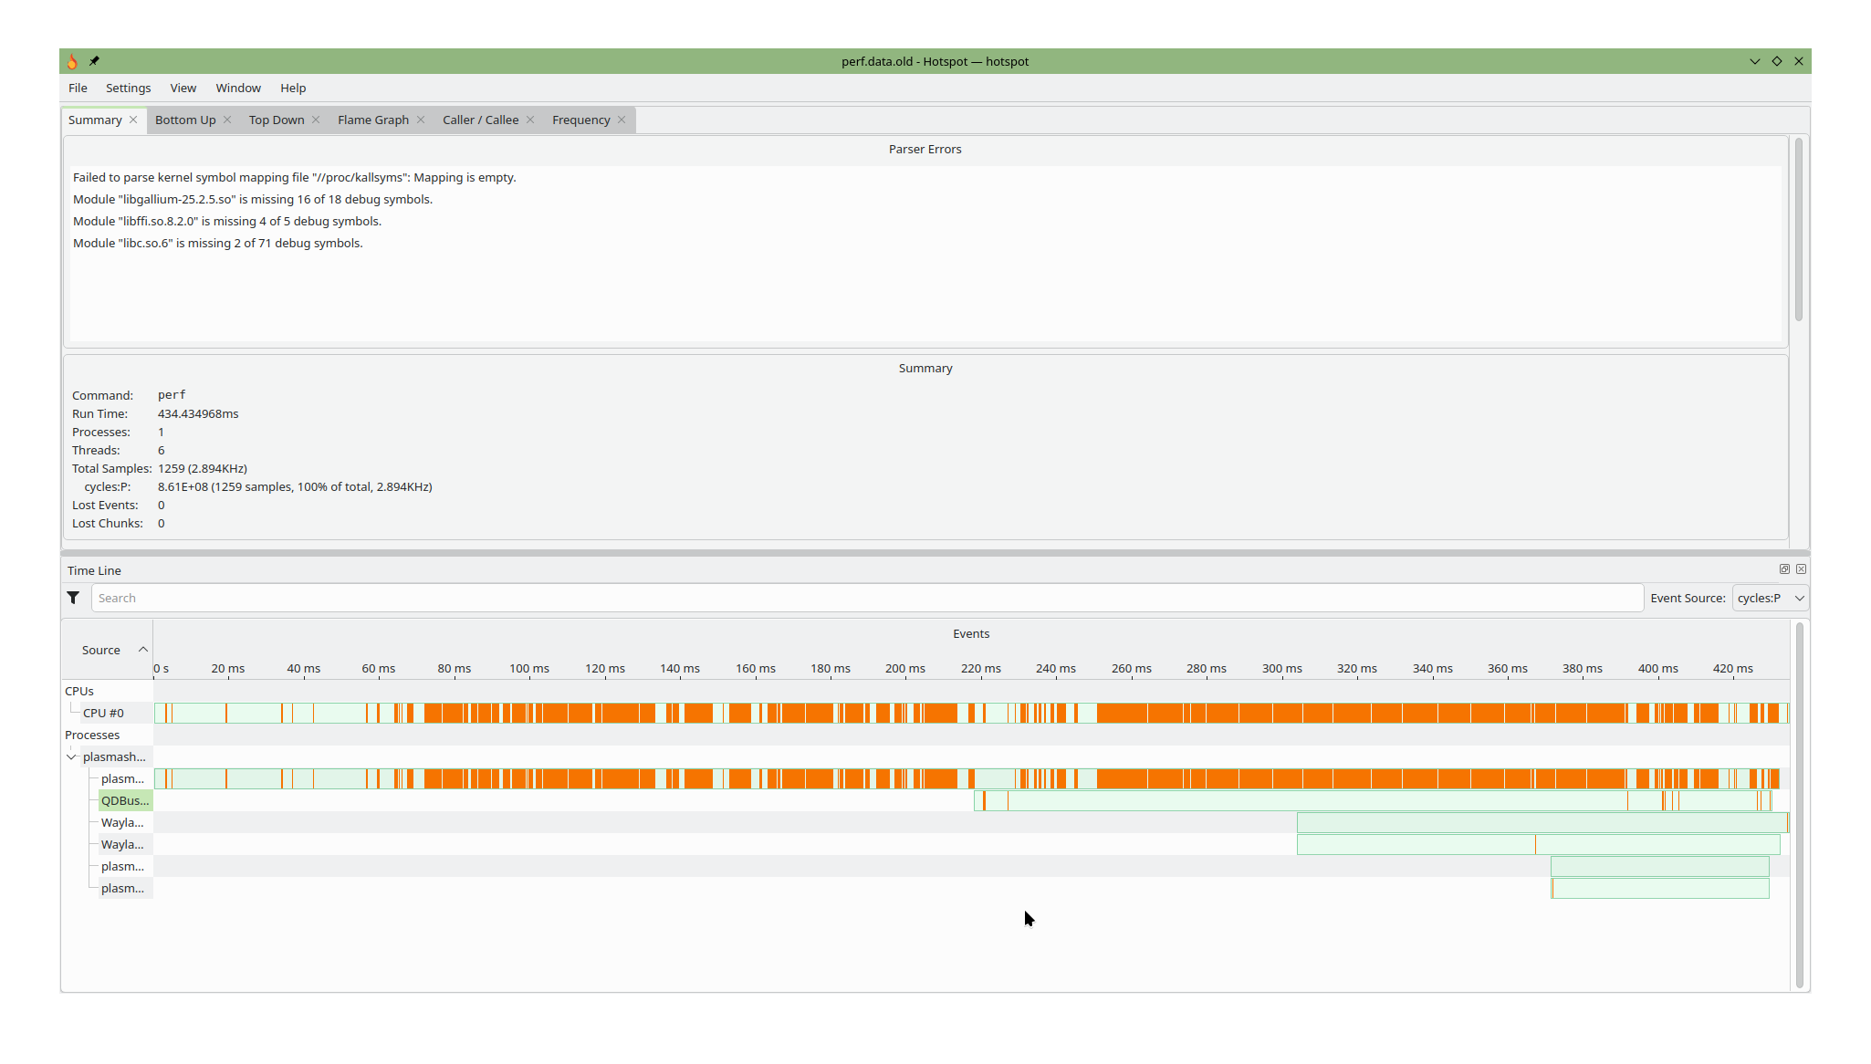Close the Frequency tab via its X icon
The image size is (1871, 1064).
[x=622, y=120]
